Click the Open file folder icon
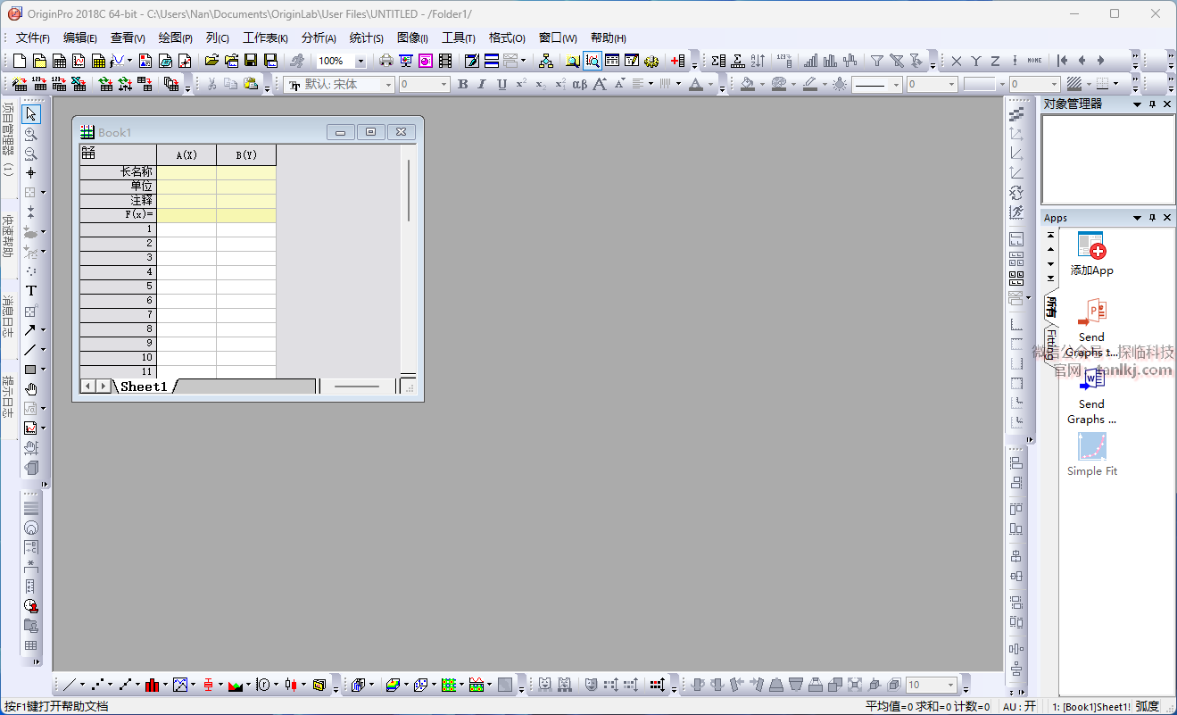The height and width of the screenshot is (715, 1177). click(x=211, y=61)
